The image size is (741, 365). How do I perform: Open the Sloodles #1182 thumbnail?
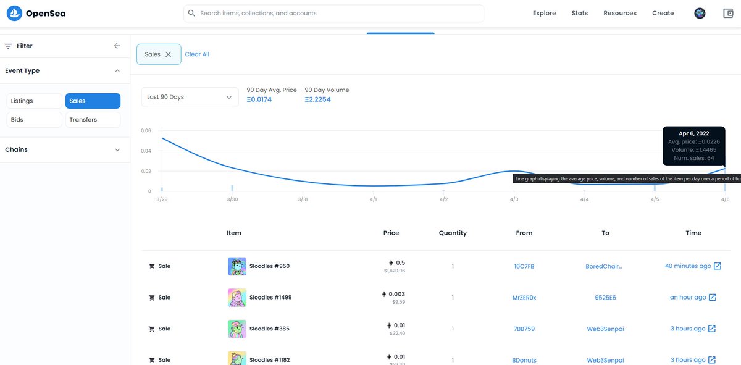237,358
